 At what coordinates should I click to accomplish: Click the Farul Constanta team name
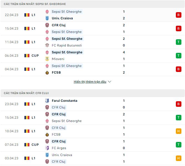click(x=64, y=101)
